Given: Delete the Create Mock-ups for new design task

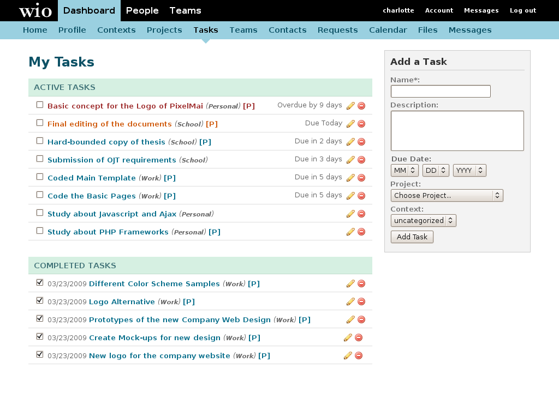Looking at the screenshot, I should (x=359, y=337).
